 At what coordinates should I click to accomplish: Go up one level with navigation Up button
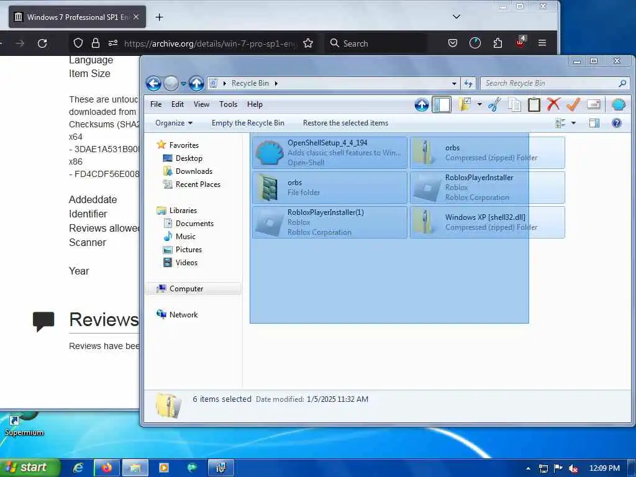[197, 84]
